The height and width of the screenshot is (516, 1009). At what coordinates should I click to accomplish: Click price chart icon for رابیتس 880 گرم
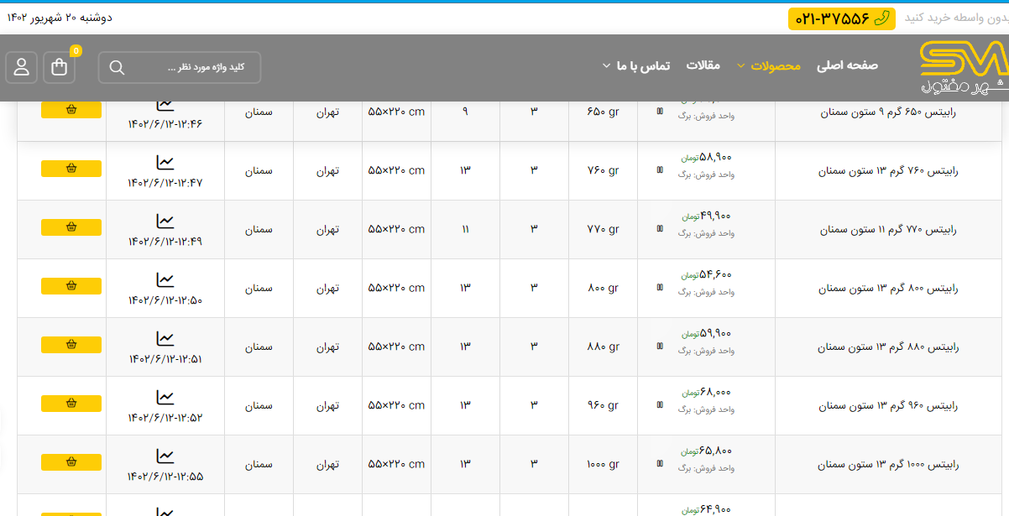point(165,338)
